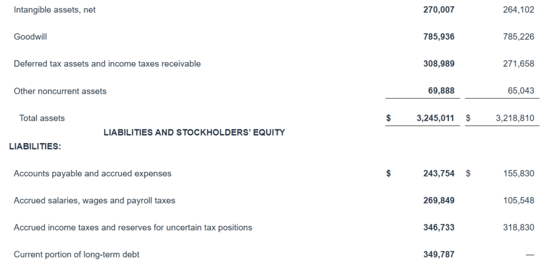
Task: Click the accrued income taxes and reserves label
Action: [133, 227]
